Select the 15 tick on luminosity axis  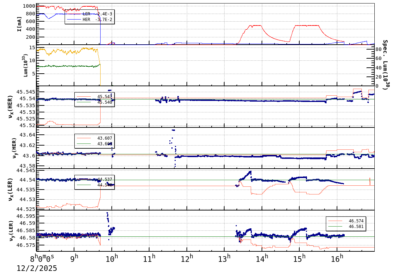click(x=32, y=48)
